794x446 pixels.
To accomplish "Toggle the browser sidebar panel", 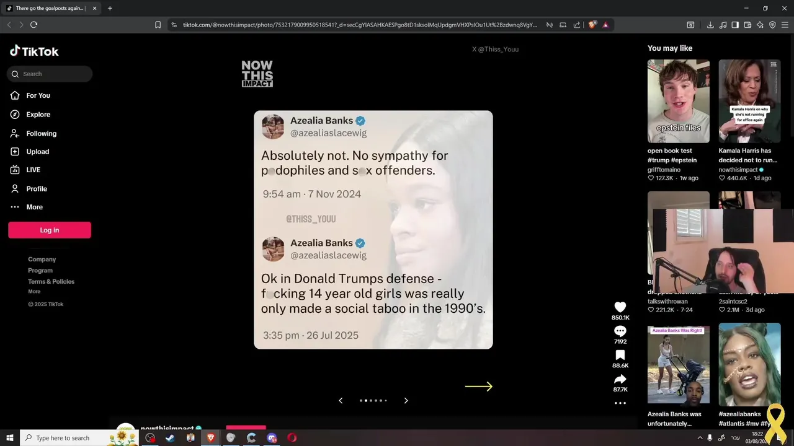I will (735, 25).
